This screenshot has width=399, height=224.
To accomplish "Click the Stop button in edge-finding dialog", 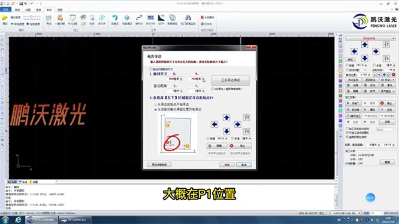I will point(240,146).
